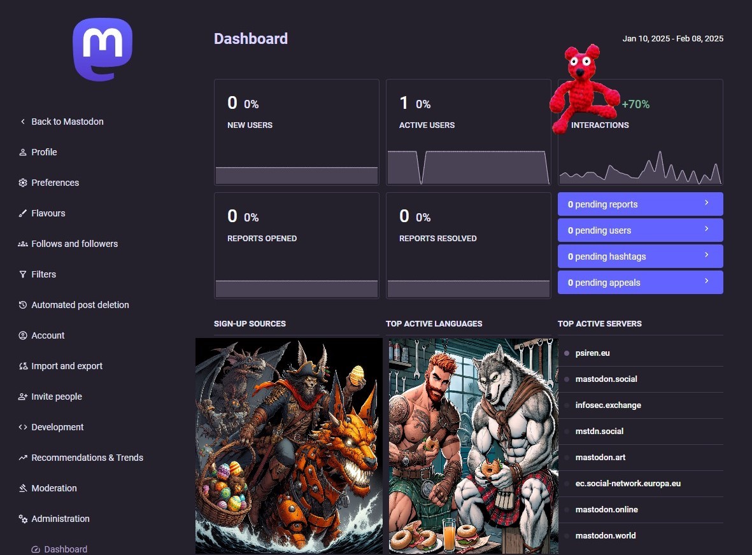
Task: Open Recommendations & Trends
Action: pyautogui.click(x=87, y=458)
